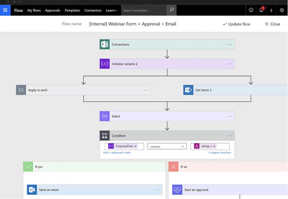This screenshot has width=288, height=199.
Task: Open notifications from the bell icon
Action: [261, 10]
